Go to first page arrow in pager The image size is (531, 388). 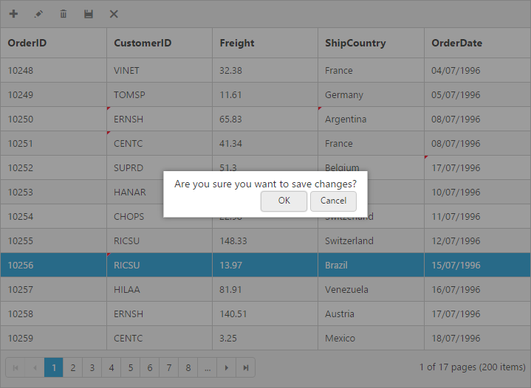(x=16, y=367)
